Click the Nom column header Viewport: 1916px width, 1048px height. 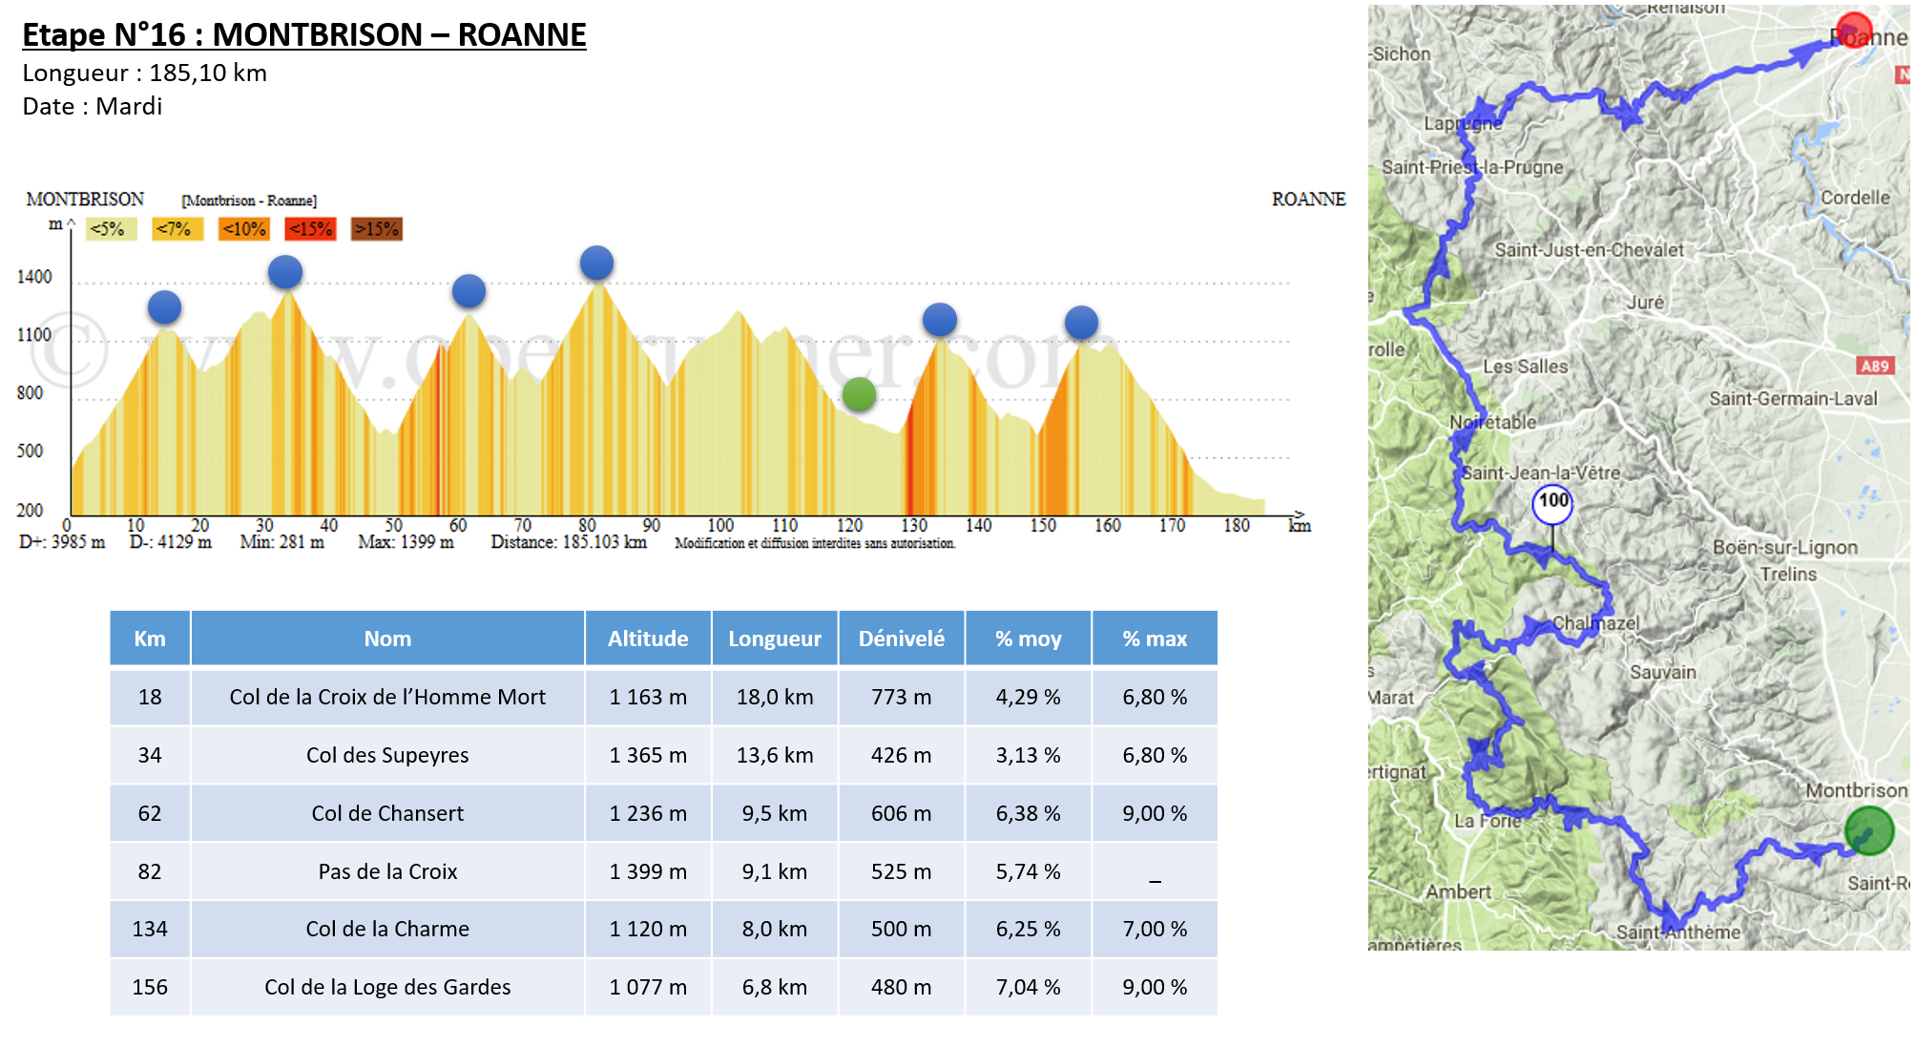tap(387, 639)
